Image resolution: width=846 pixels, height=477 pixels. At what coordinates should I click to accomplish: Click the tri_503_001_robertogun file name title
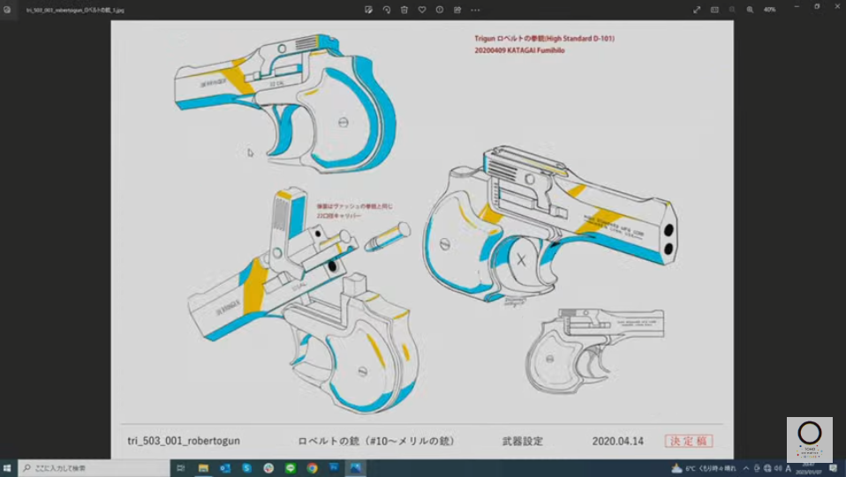[75, 10]
